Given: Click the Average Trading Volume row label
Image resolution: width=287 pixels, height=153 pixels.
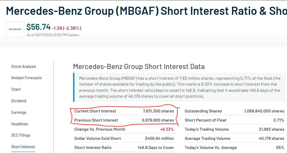Looking at the screenshot, I should (x=207, y=139).
